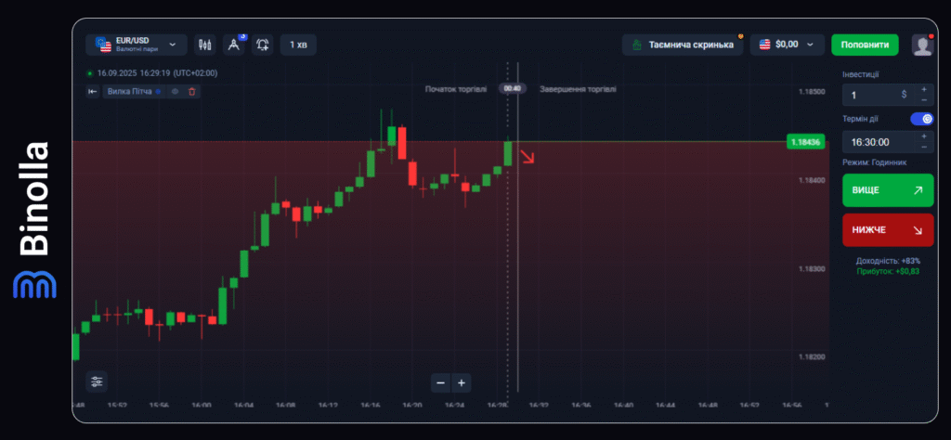Click the price alert bell icon
This screenshot has width=951, height=440.
click(x=263, y=45)
